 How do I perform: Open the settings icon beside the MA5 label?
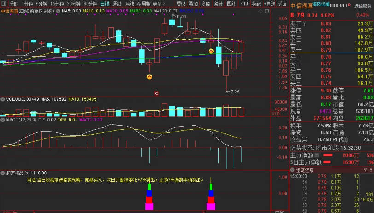[x=58, y=11]
